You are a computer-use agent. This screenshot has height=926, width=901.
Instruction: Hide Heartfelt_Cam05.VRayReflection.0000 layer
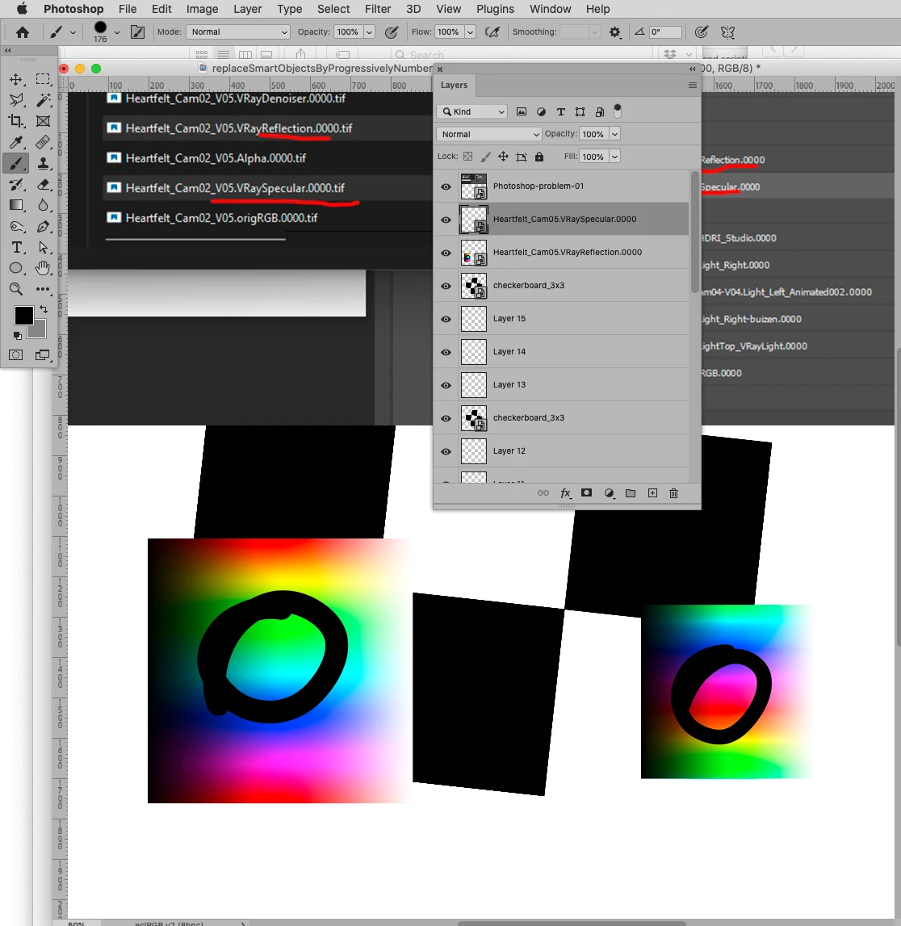point(446,253)
